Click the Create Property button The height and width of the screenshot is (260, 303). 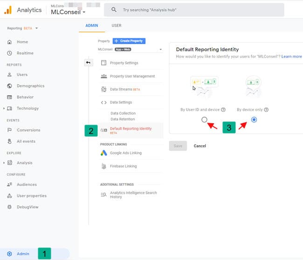(x=129, y=41)
